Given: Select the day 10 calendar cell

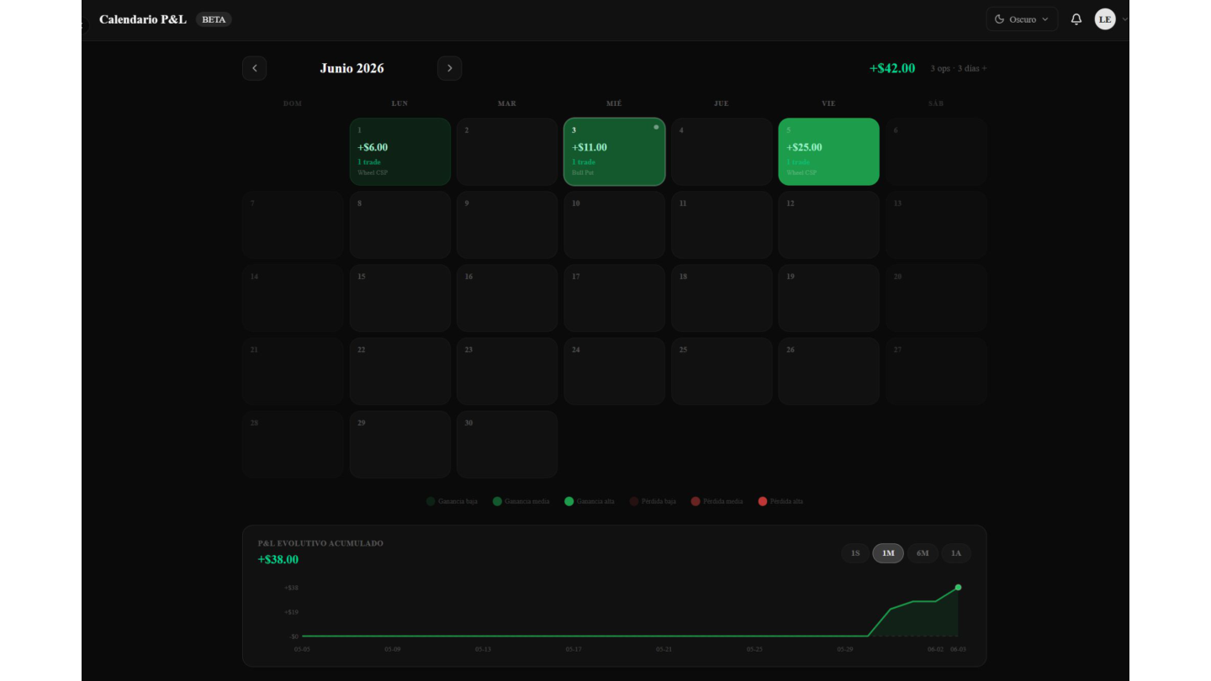Looking at the screenshot, I should point(615,224).
